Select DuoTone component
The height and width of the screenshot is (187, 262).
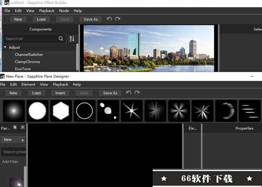[x=23, y=69]
